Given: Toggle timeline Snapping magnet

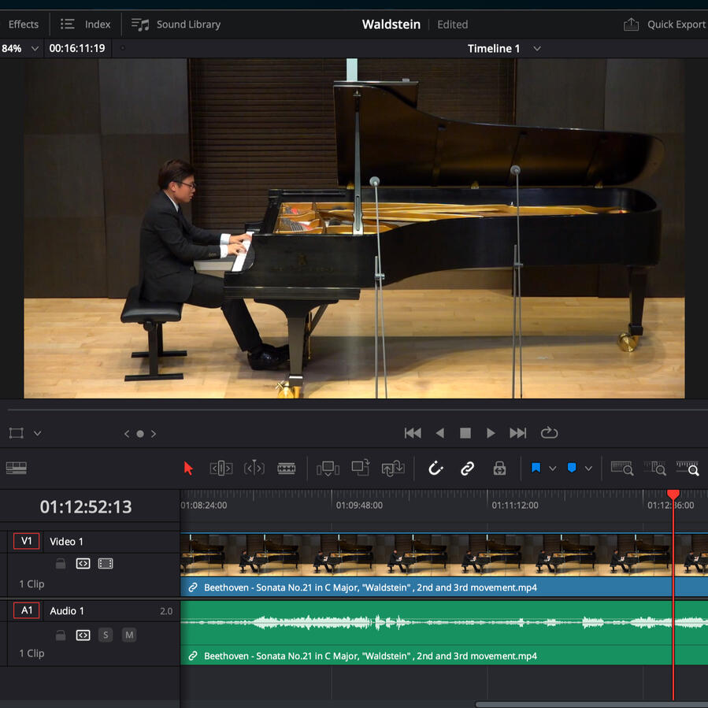Looking at the screenshot, I should pyautogui.click(x=436, y=469).
